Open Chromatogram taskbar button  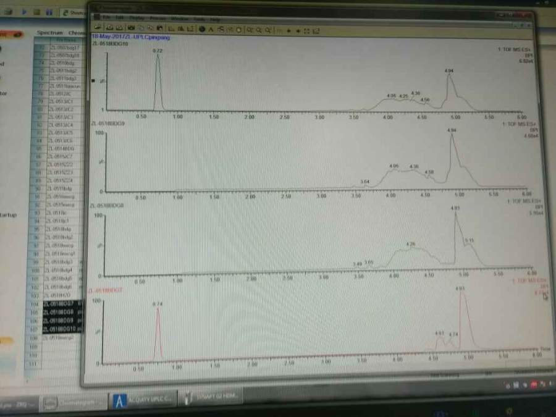coord(74,402)
